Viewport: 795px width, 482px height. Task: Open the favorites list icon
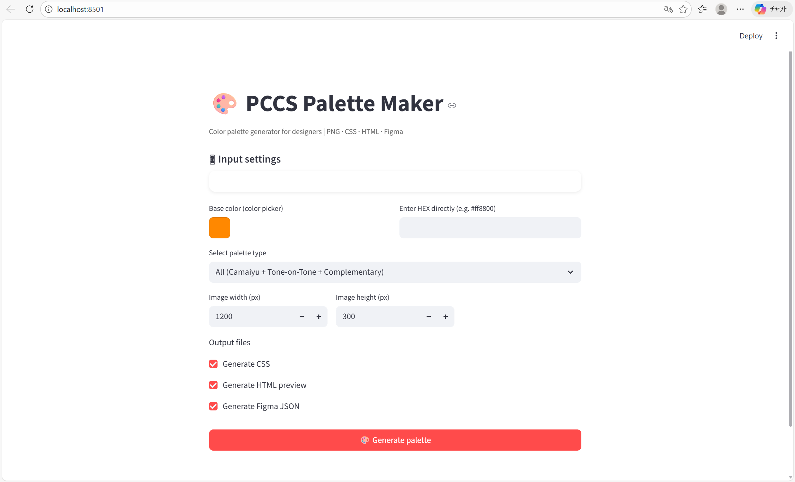(x=702, y=9)
